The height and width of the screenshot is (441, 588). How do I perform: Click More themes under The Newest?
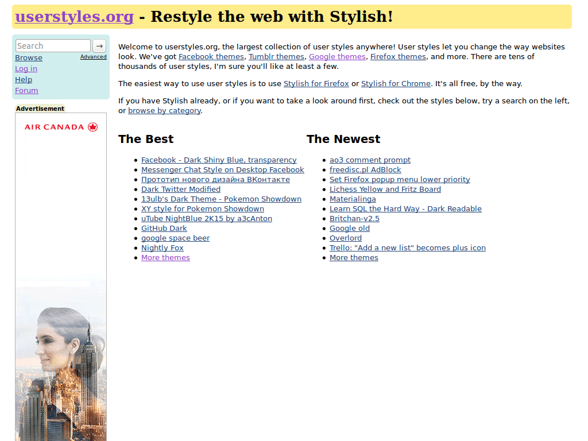point(354,258)
